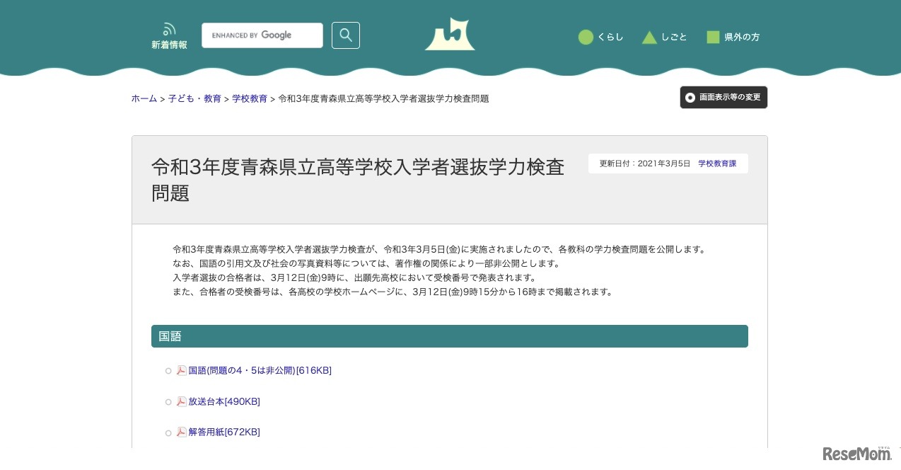Open the しごと navigation menu

pos(674,37)
